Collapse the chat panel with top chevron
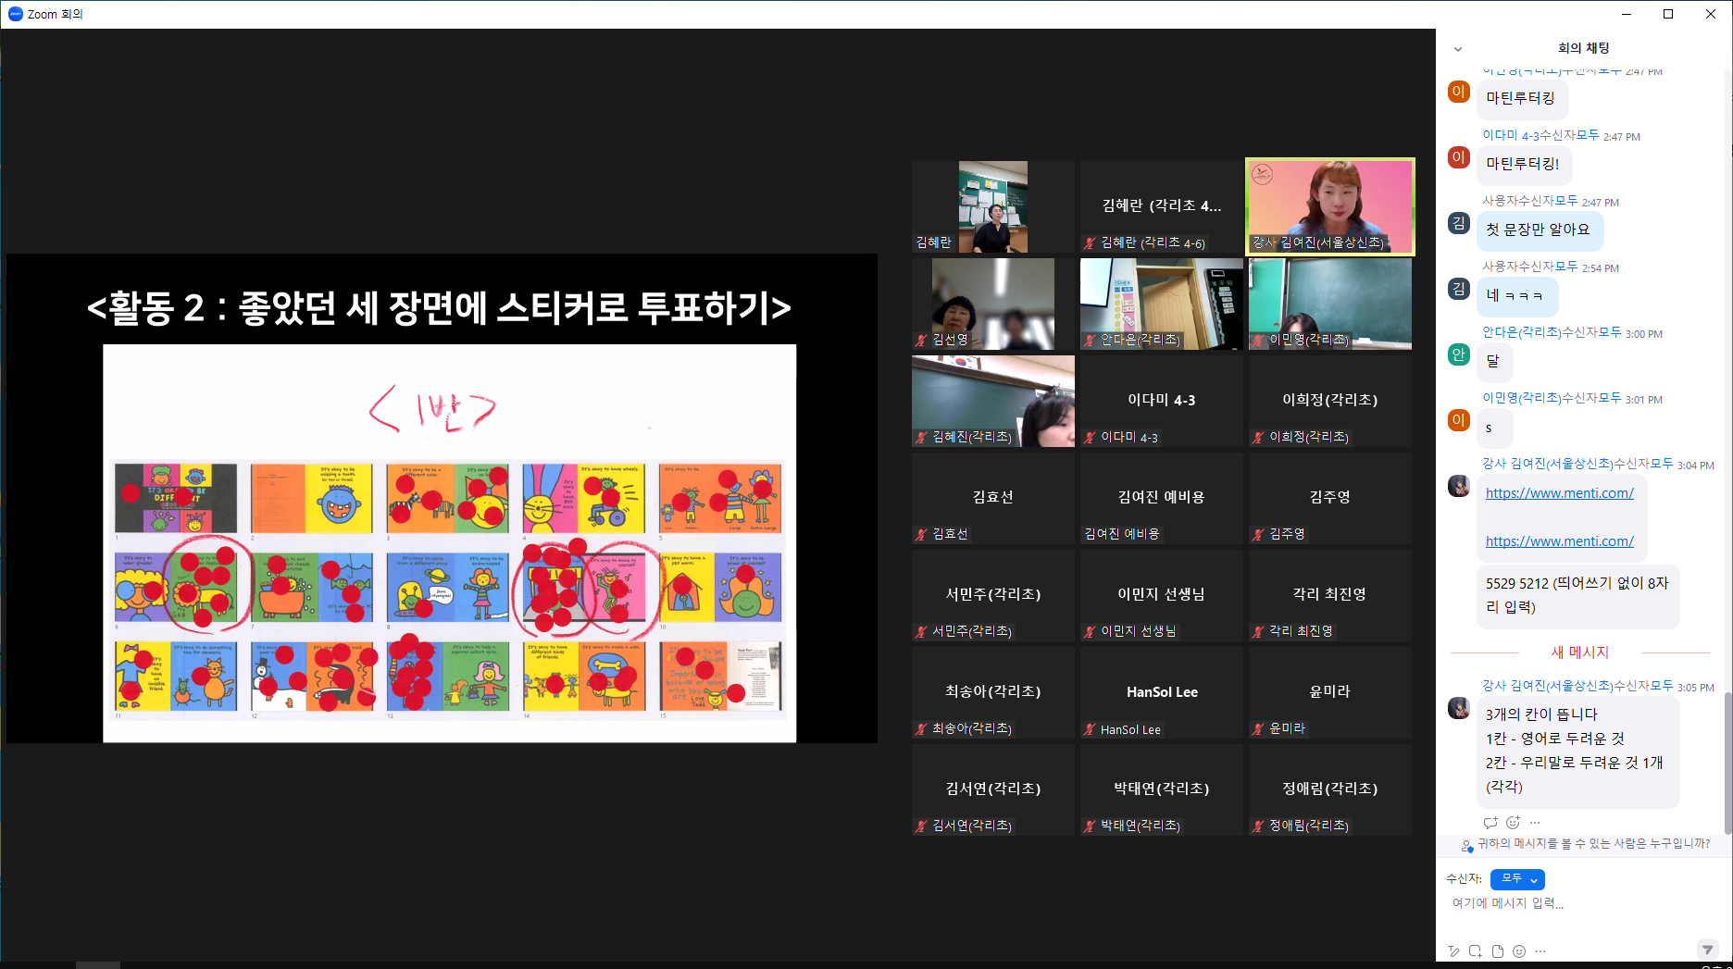This screenshot has height=969, width=1733. click(1458, 49)
